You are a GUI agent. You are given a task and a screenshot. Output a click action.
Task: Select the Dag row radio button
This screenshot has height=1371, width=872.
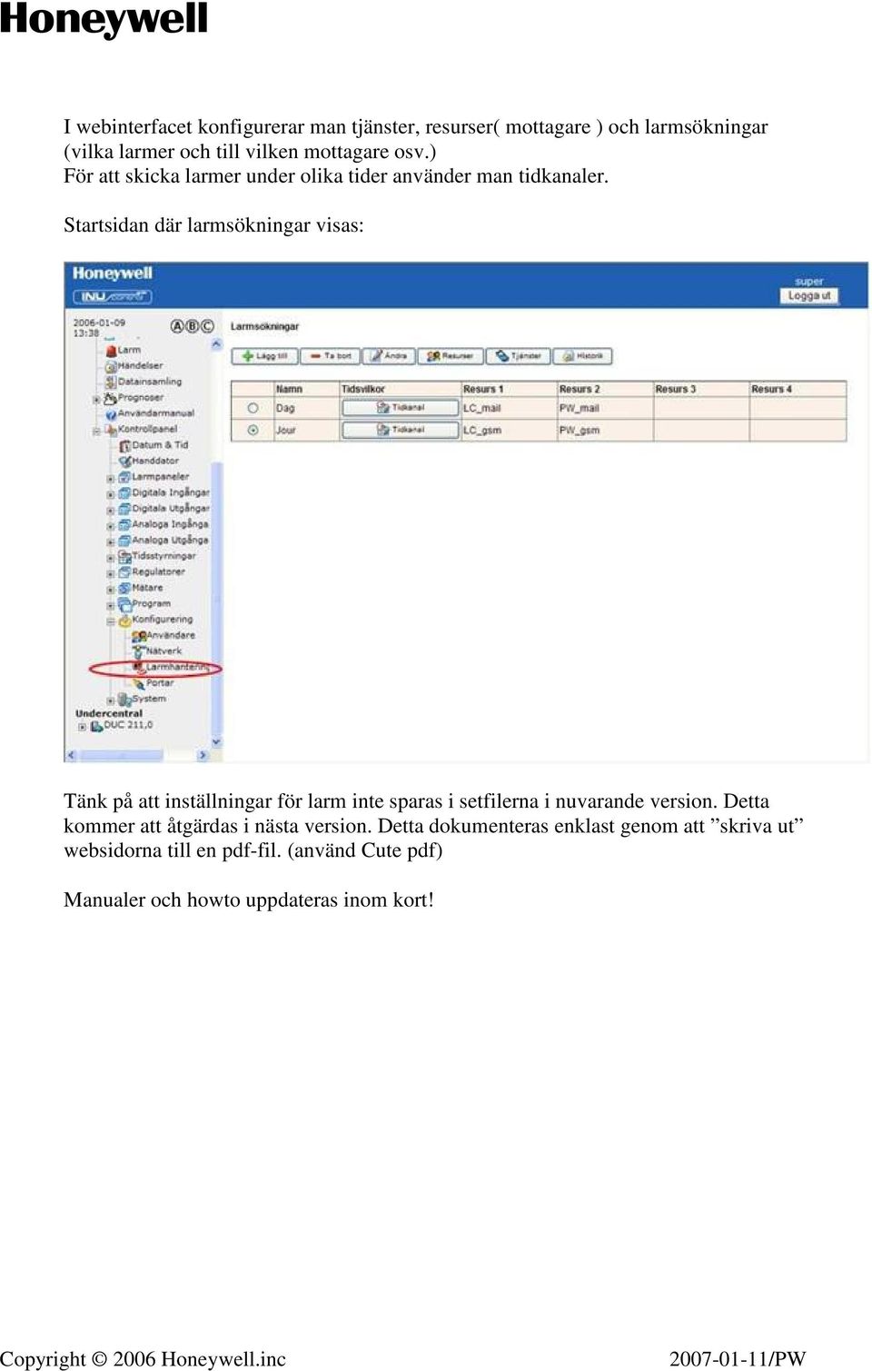pyautogui.click(x=253, y=409)
